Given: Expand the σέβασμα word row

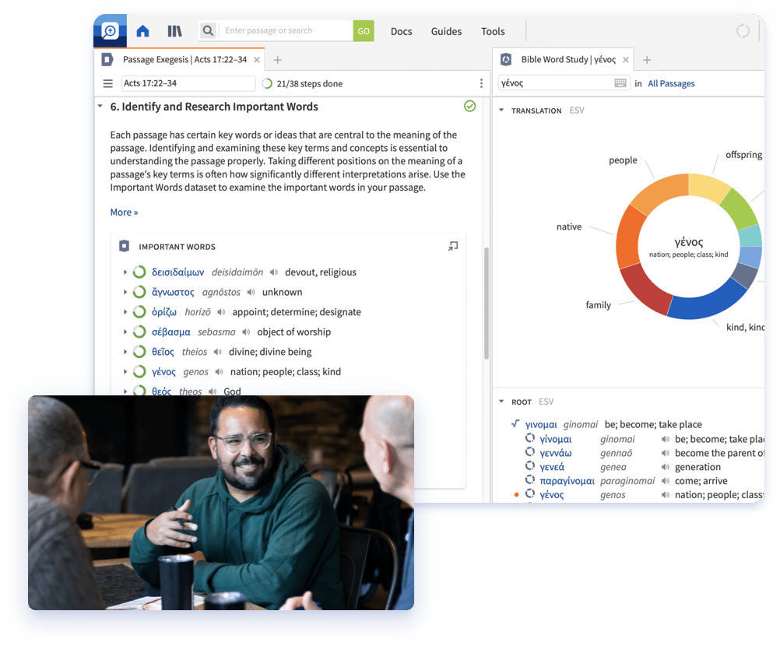Looking at the screenshot, I should click(125, 332).
